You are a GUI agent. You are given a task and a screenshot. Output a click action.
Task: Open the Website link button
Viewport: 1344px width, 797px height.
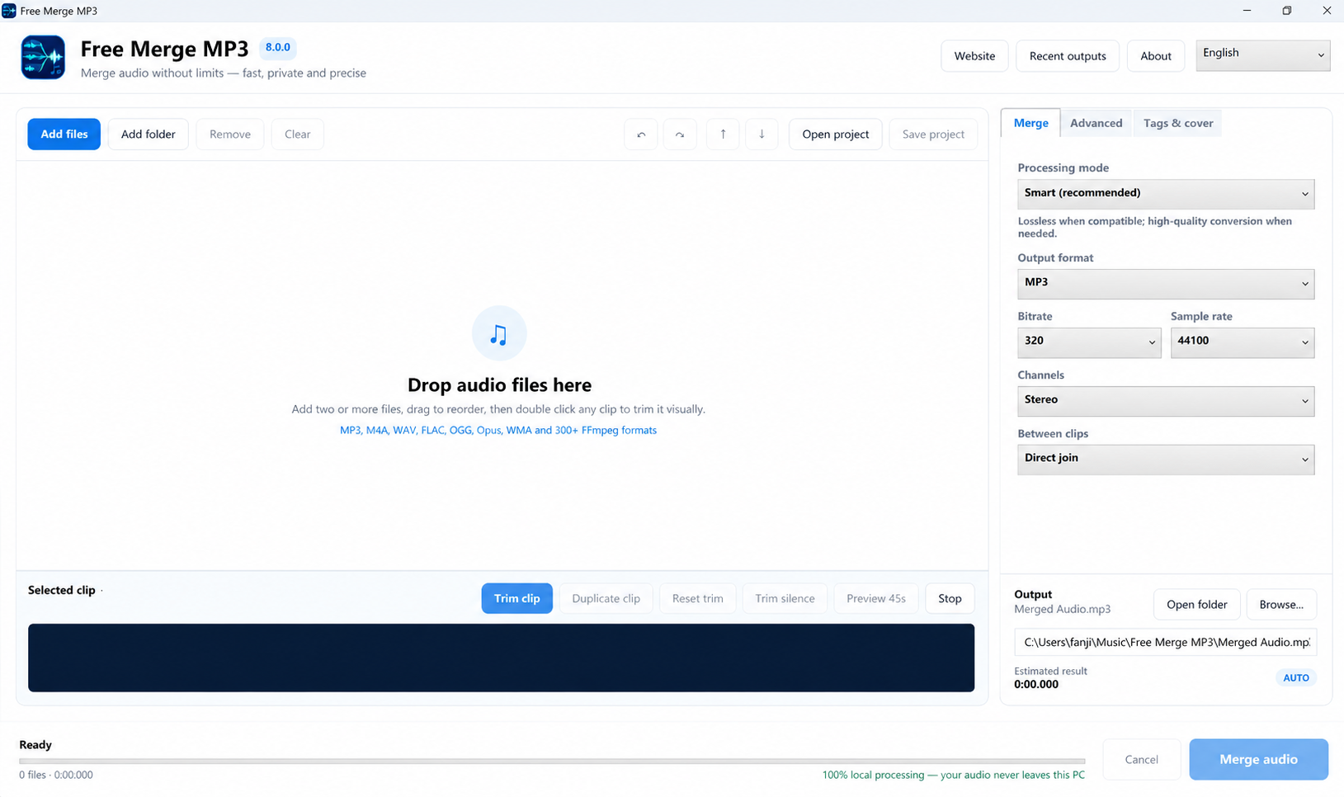[974, 56]
